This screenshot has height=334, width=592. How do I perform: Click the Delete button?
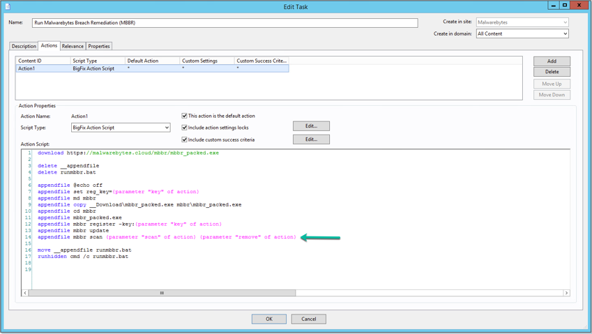coord(552,72)
